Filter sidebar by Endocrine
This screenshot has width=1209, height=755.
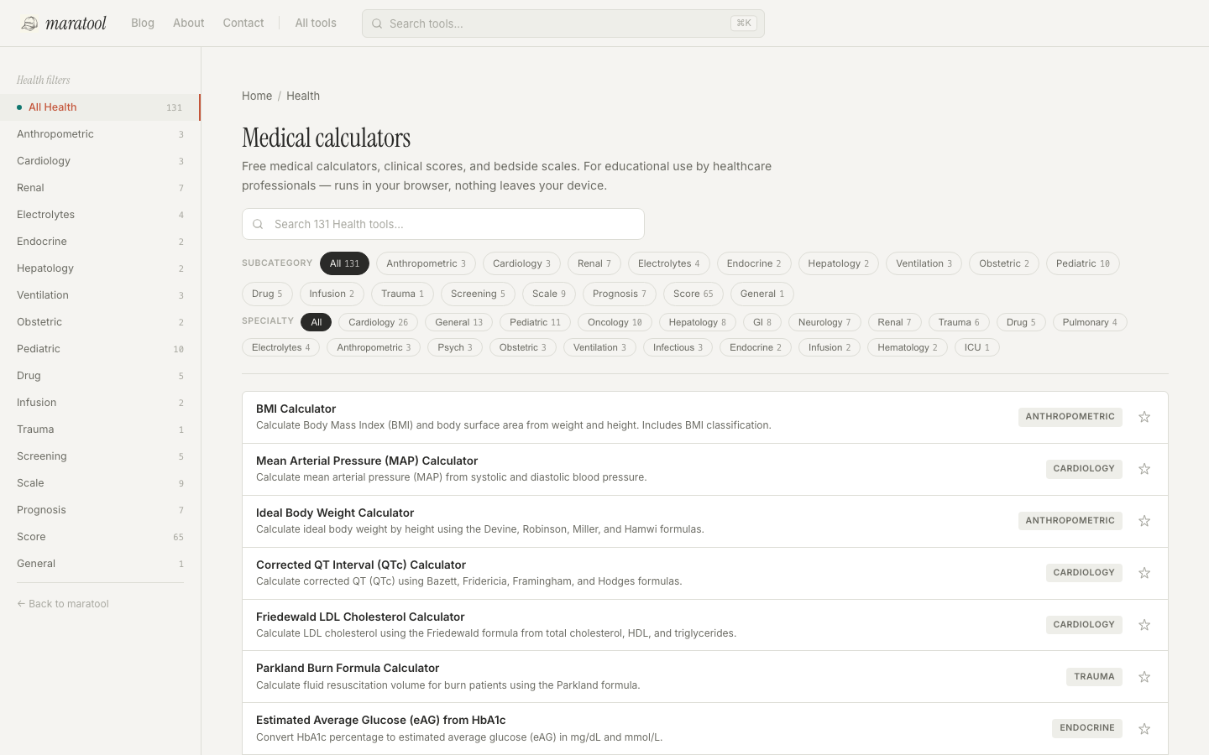tap(100, 242)
